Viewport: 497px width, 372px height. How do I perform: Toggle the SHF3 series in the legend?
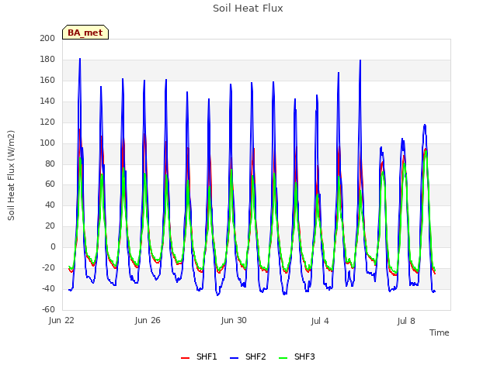[x=297, y=356]
